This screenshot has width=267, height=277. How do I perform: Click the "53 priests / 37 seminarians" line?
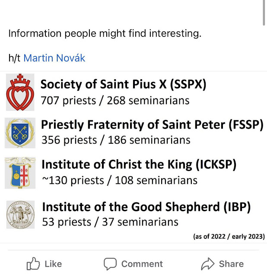[x=110, y=222]
